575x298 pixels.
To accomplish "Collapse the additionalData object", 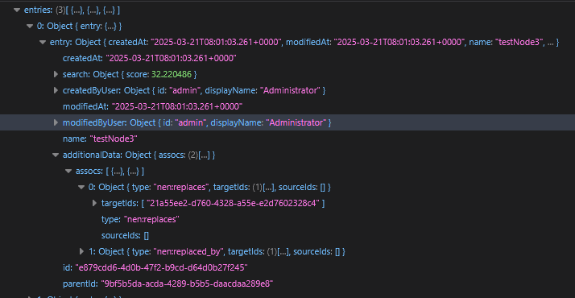I will tap(56, 155).
